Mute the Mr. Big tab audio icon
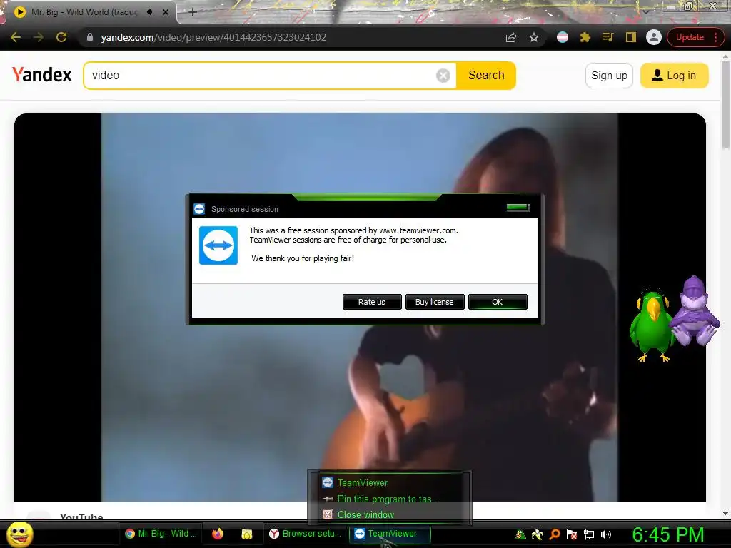This screenshot has height=548, width=731. tap(150, 12)
